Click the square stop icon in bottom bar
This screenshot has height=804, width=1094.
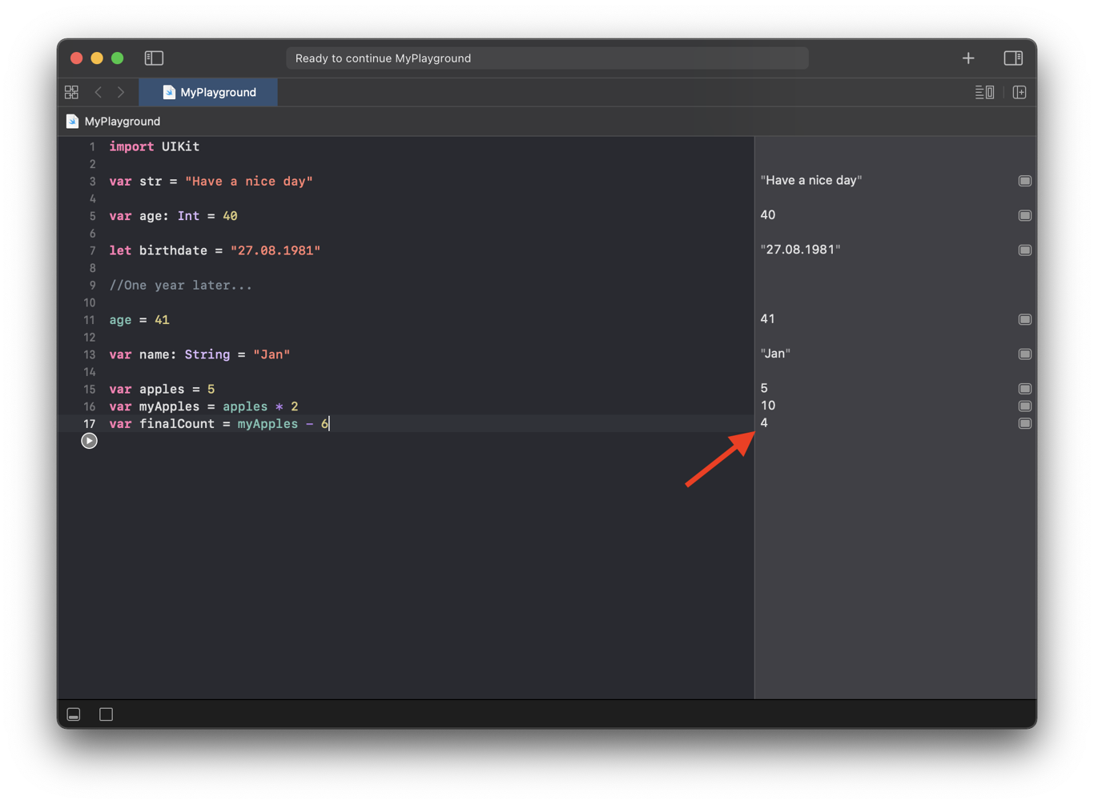106,714
